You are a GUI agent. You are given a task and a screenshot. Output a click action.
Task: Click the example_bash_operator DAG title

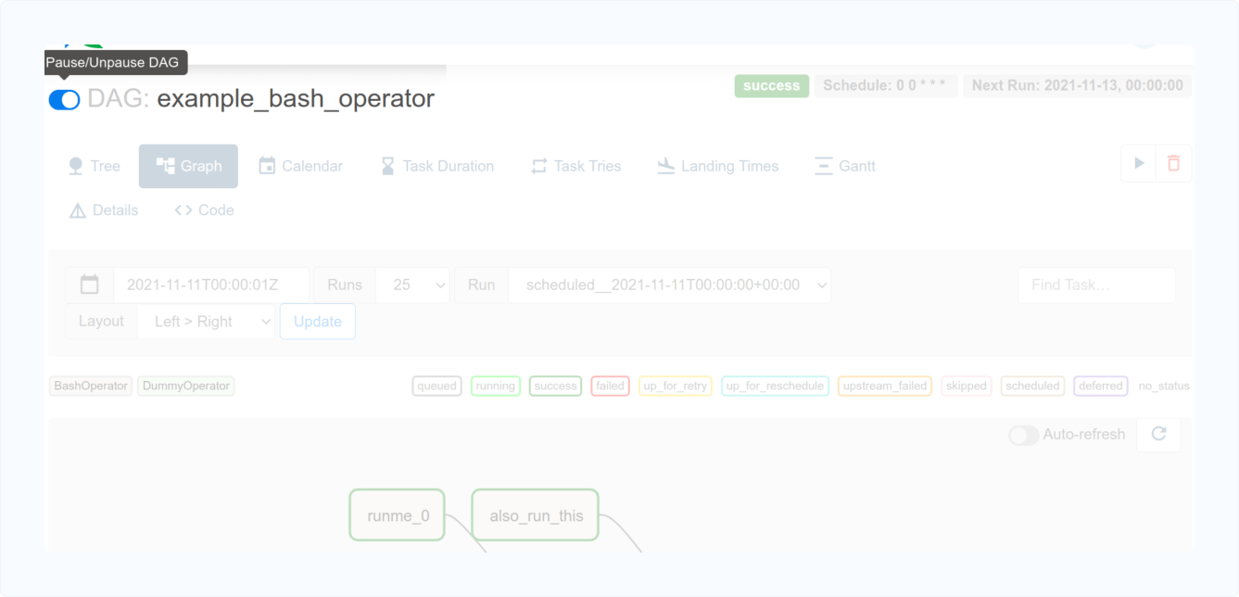[296, 98]
